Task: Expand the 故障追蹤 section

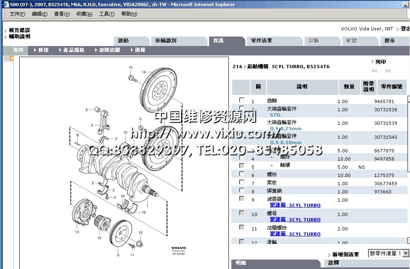Action: click(x=109, y=50)
